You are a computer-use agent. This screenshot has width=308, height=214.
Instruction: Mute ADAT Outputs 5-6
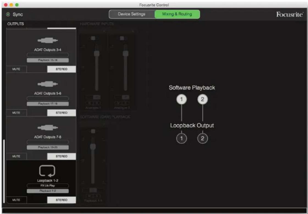point(16,113)
